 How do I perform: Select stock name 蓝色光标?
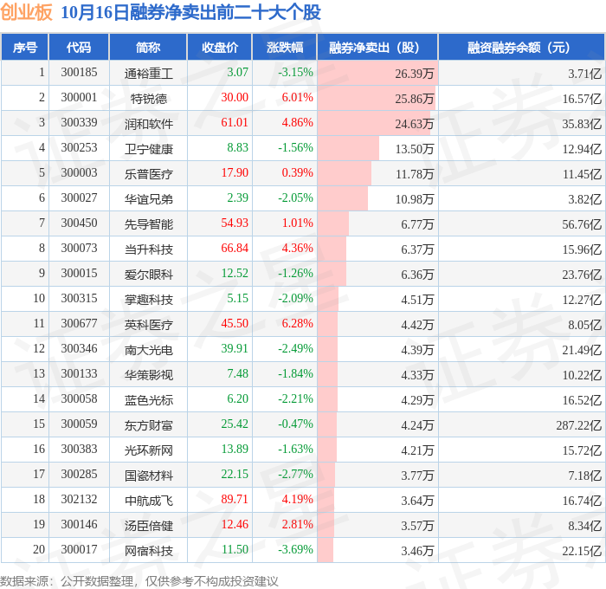148,400
